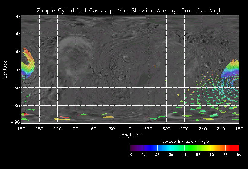The image size is (248, 169).
Task: Click the 'Longitude' axis label
Action: pos(130,135)
